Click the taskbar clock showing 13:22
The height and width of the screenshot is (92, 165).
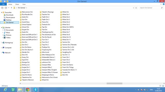coord(158,90)
